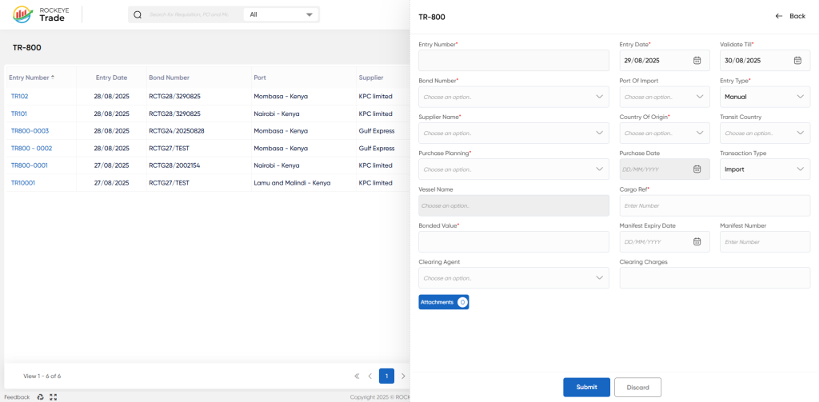Click the Bond Number column header
This screenshot has width=819, height=402.
click(x=170, y=78)
